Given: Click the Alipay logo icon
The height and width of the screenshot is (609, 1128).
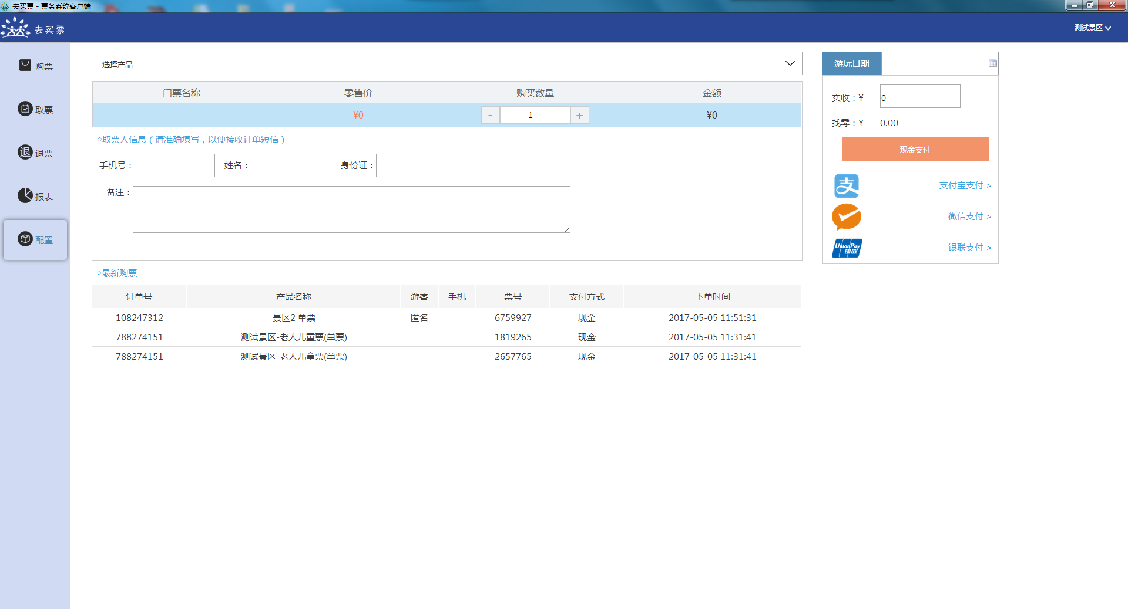Looking at the screenshot, I should tap(847, 186).
